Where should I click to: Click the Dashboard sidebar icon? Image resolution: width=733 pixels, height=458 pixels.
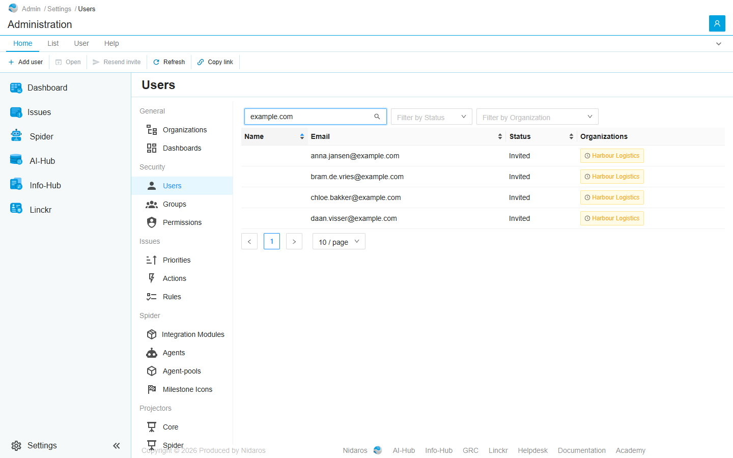(x=16, y=88)
